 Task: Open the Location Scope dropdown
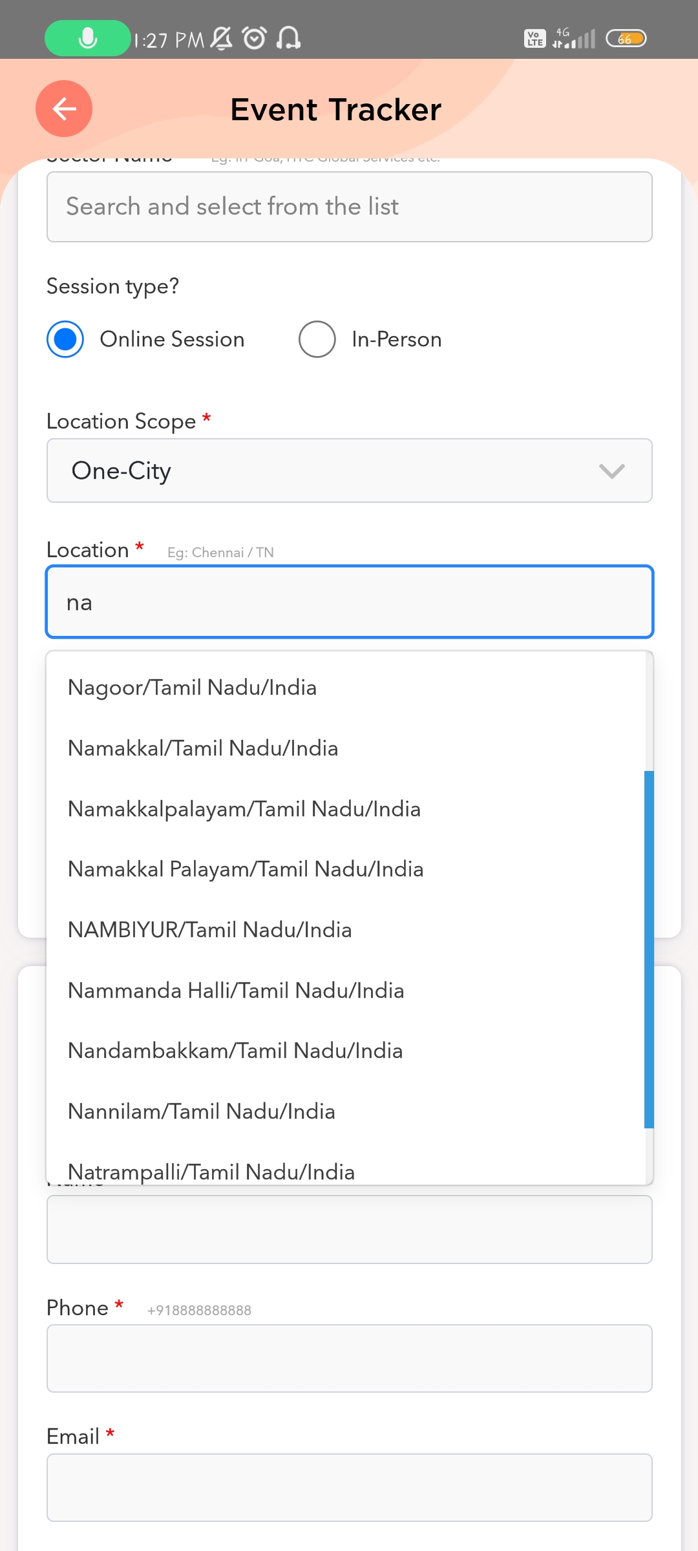[x=349, y=470]
